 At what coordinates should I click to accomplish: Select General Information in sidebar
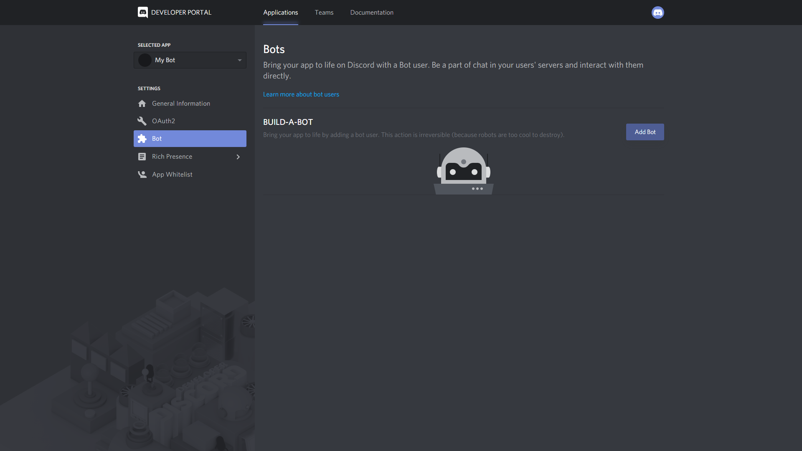181,104
